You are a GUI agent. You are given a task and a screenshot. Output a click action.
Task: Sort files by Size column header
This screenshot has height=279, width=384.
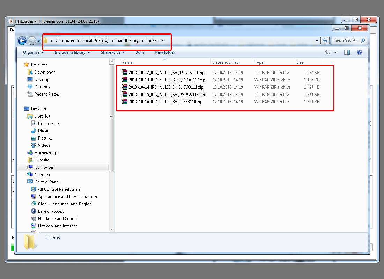click(x=300, y=62)
